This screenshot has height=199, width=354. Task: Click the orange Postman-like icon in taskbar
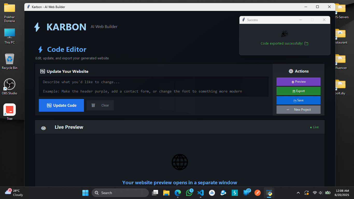[x=257, y=193]
